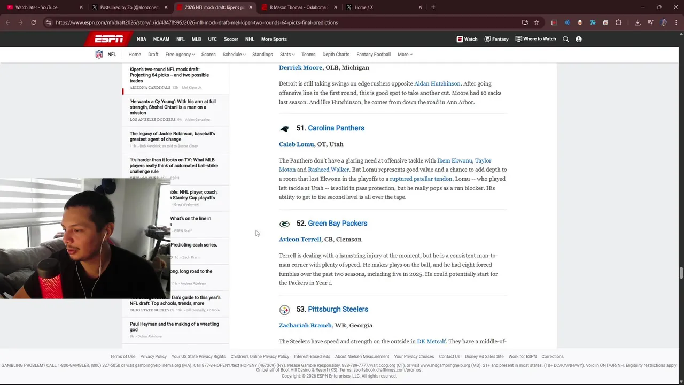This screenshot has width=684, height=385.
Task: Click the Watch button in ESPN header
Action: click(x=467, y=39)
